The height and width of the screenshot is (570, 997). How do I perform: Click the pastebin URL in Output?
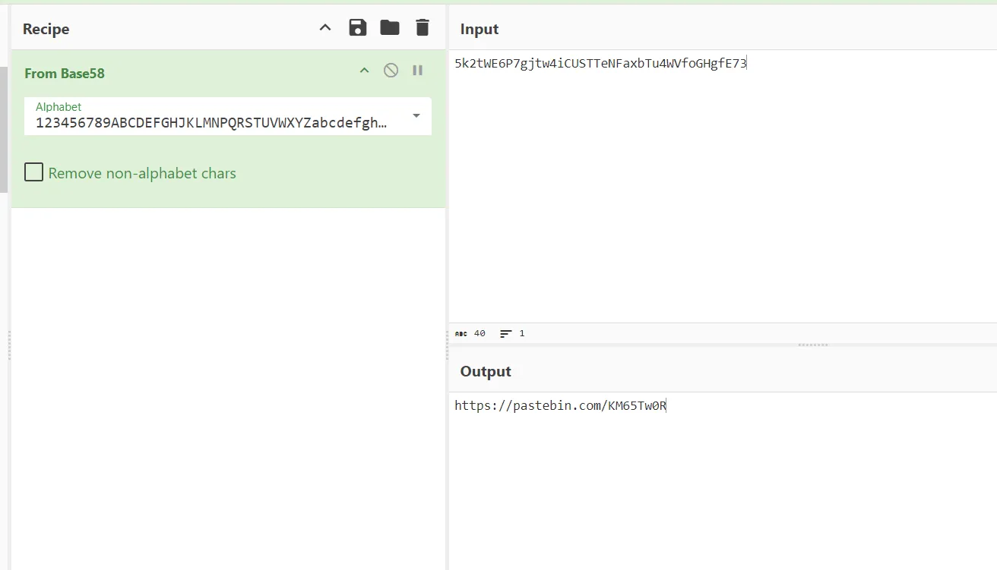560,405
